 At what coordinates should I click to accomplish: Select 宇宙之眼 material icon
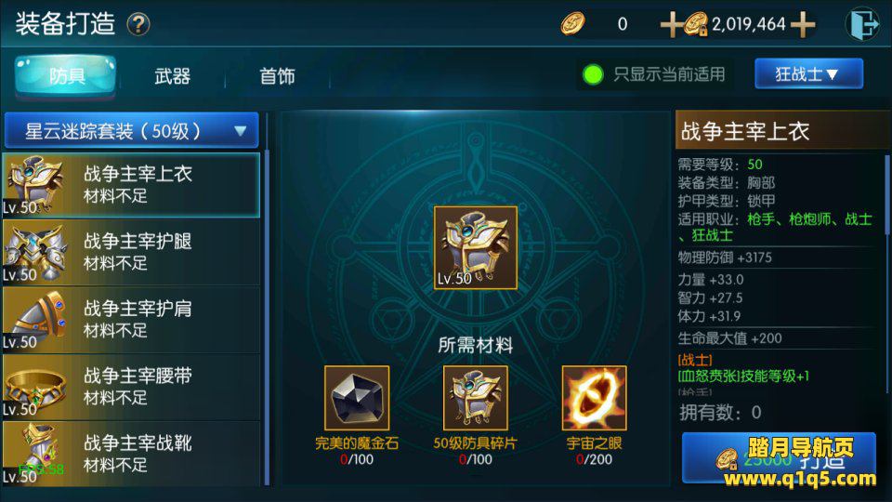594,398
